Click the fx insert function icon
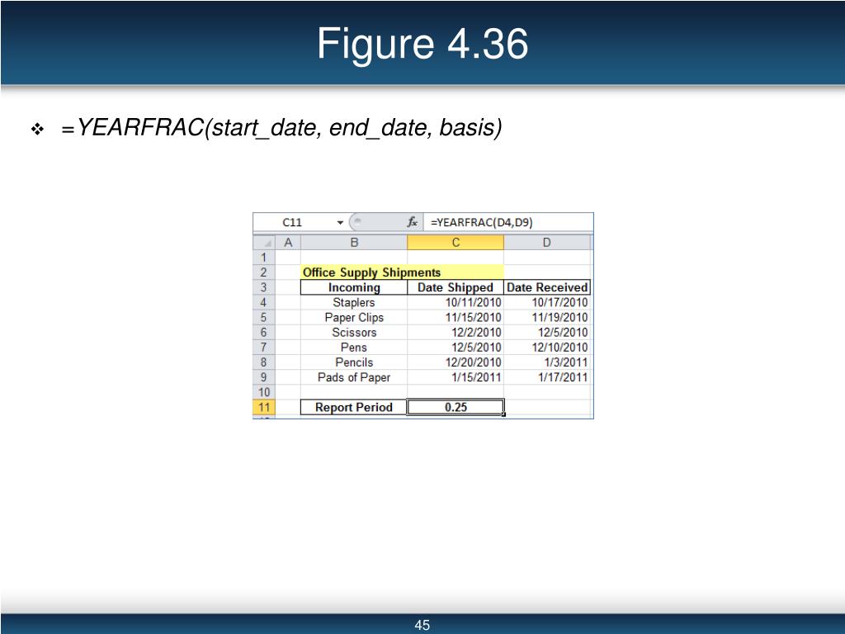Image resolution: width=845 pixels, height=634 pixels. tap(413, 222)
